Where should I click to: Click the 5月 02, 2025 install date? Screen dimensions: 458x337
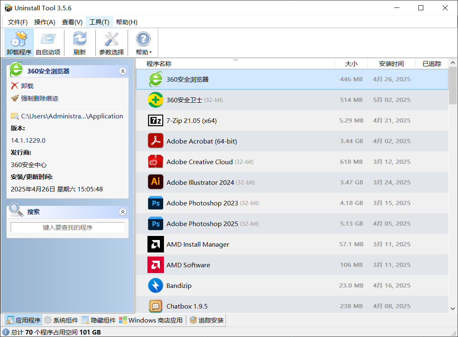[x=392, y=100]
